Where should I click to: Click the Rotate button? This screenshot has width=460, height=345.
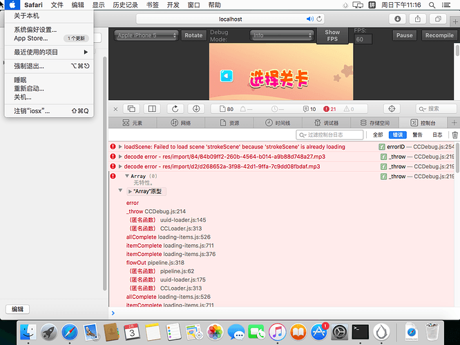(x=193, y=35)
